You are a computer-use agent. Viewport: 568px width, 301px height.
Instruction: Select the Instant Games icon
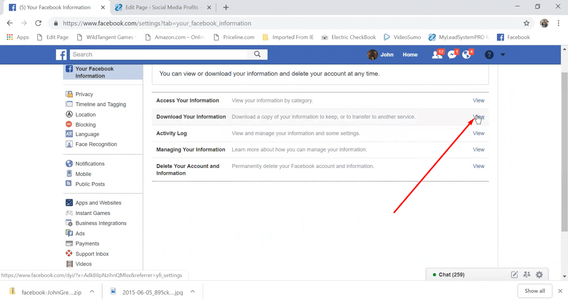tap(69, 213)
